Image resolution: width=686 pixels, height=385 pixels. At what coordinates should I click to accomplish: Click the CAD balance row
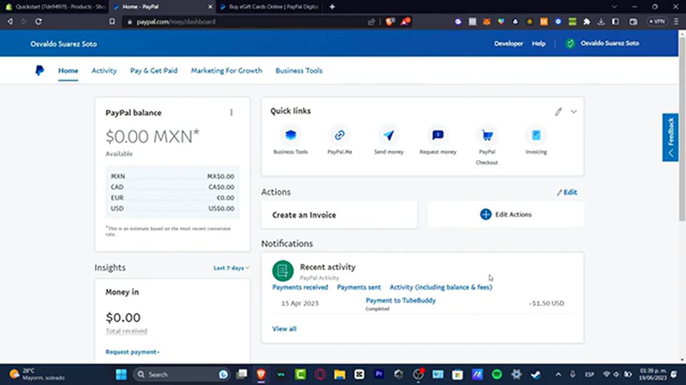click(x=173, y=187)
